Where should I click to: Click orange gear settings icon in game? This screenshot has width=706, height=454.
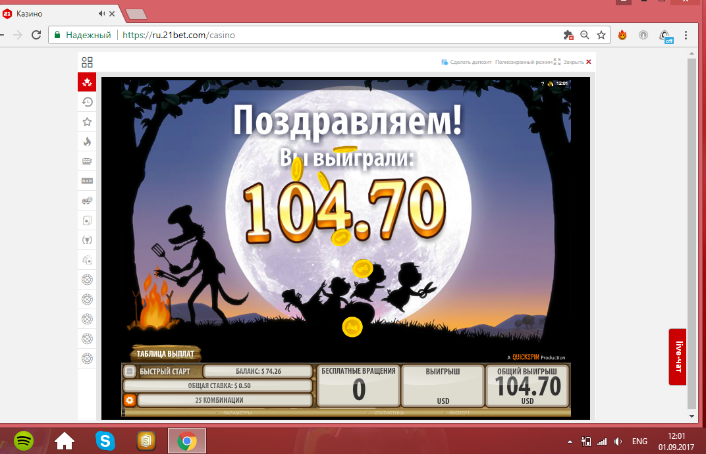(x=130, y=400)
